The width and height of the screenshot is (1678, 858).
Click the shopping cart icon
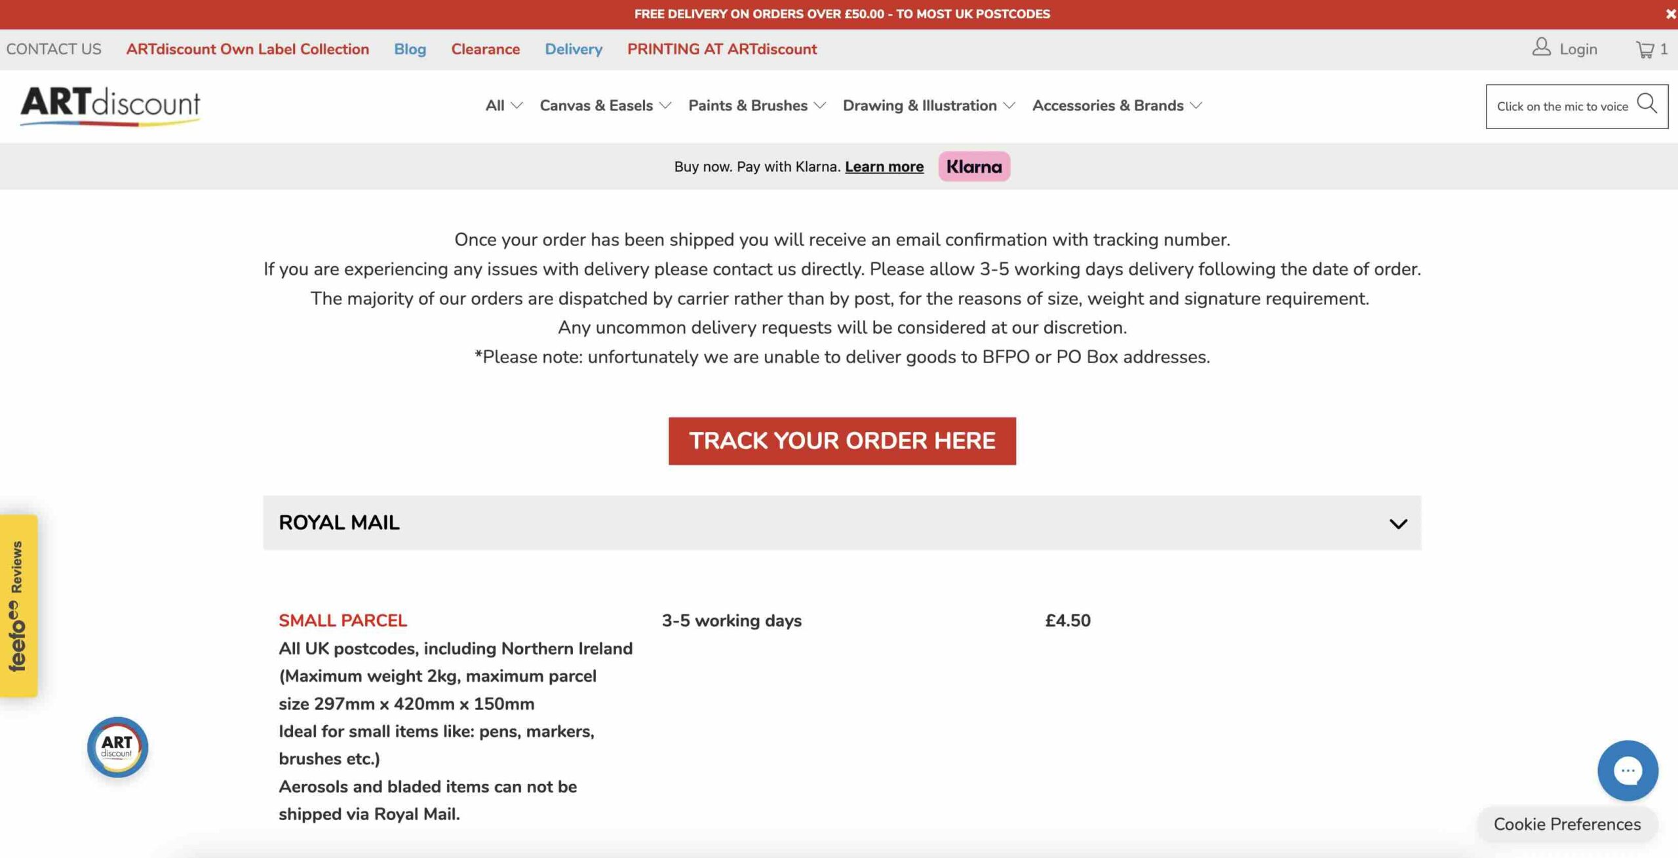1645,49
